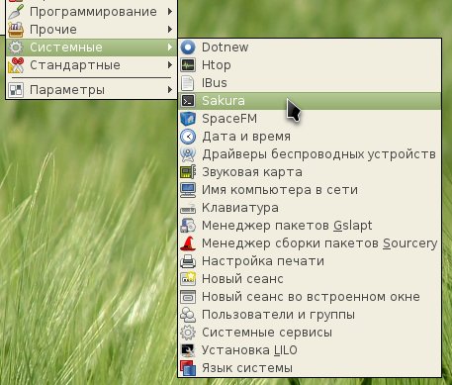This screenshot has width=452, height=385.
Task: Open the Прочие menu category
Action: tap(91, 30)
